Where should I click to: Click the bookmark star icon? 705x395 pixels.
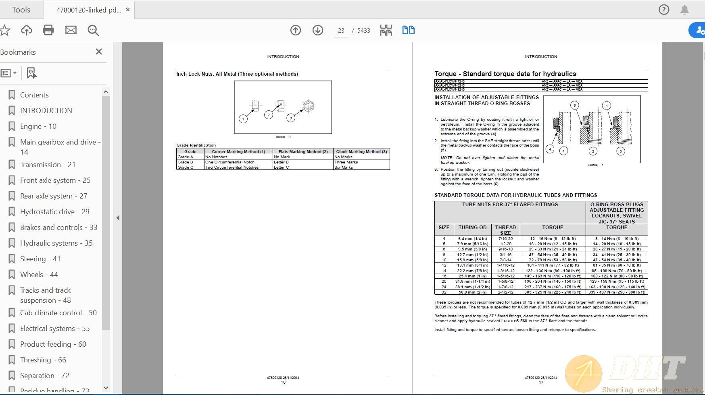point(5,30)
